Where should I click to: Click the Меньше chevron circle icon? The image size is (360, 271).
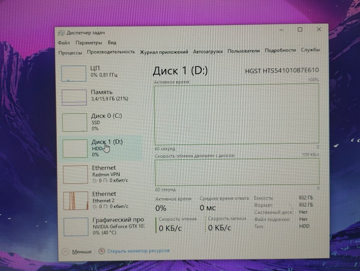pos(65,252)
